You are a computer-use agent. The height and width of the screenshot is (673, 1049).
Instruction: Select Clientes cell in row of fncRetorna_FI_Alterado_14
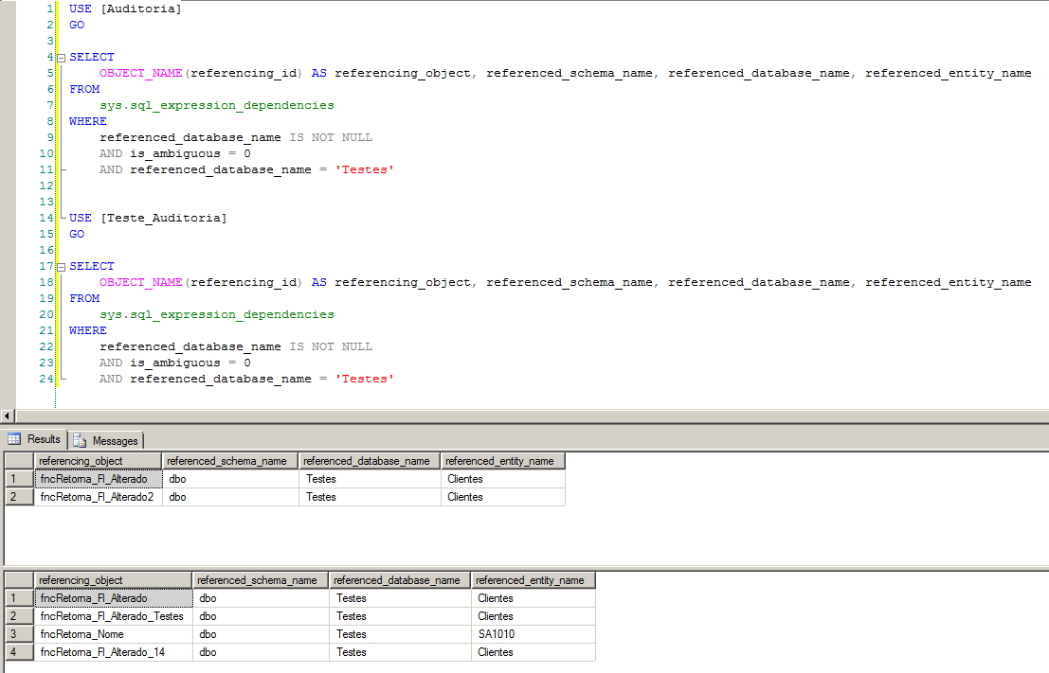(x=533, y=652)
